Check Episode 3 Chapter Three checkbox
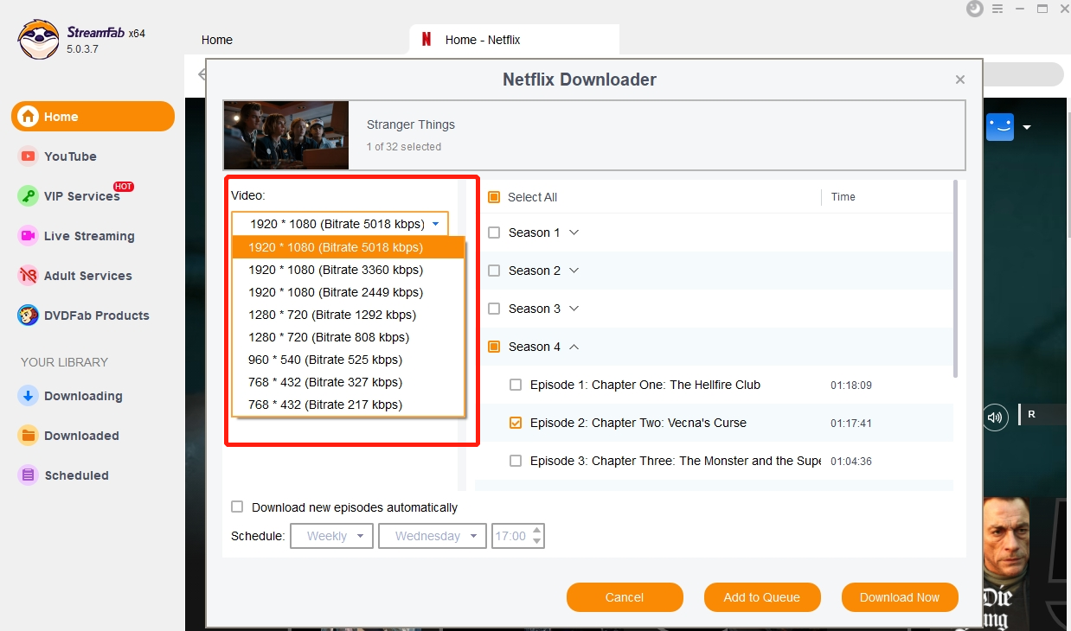Screen dimensions: 1071x631 tap(516, 461)
